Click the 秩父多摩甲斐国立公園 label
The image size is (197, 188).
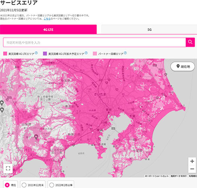45,98
